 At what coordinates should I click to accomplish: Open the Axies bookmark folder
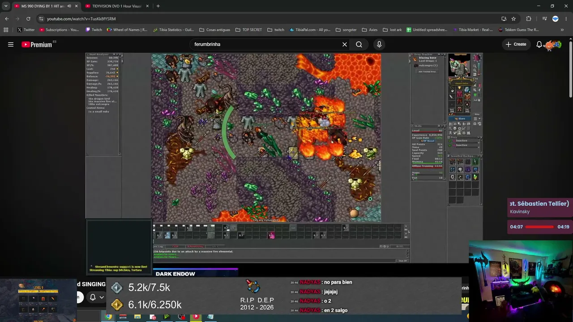click(x=369, y=30)
